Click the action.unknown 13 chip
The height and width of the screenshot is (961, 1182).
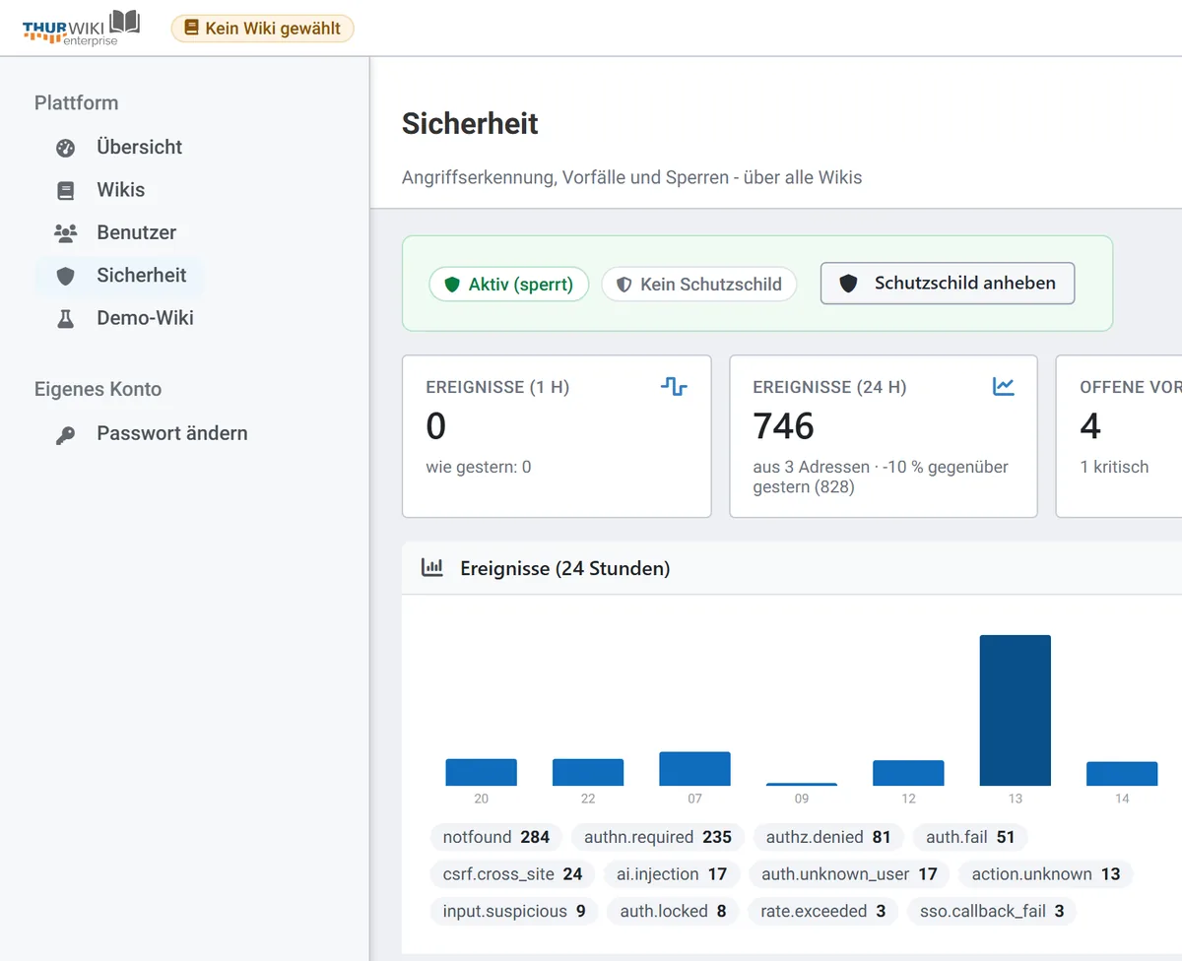coord(1046,874)
